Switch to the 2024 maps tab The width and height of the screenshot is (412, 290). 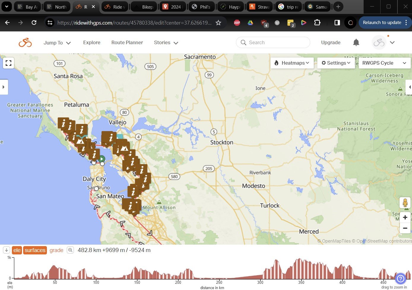coord(173,7)
